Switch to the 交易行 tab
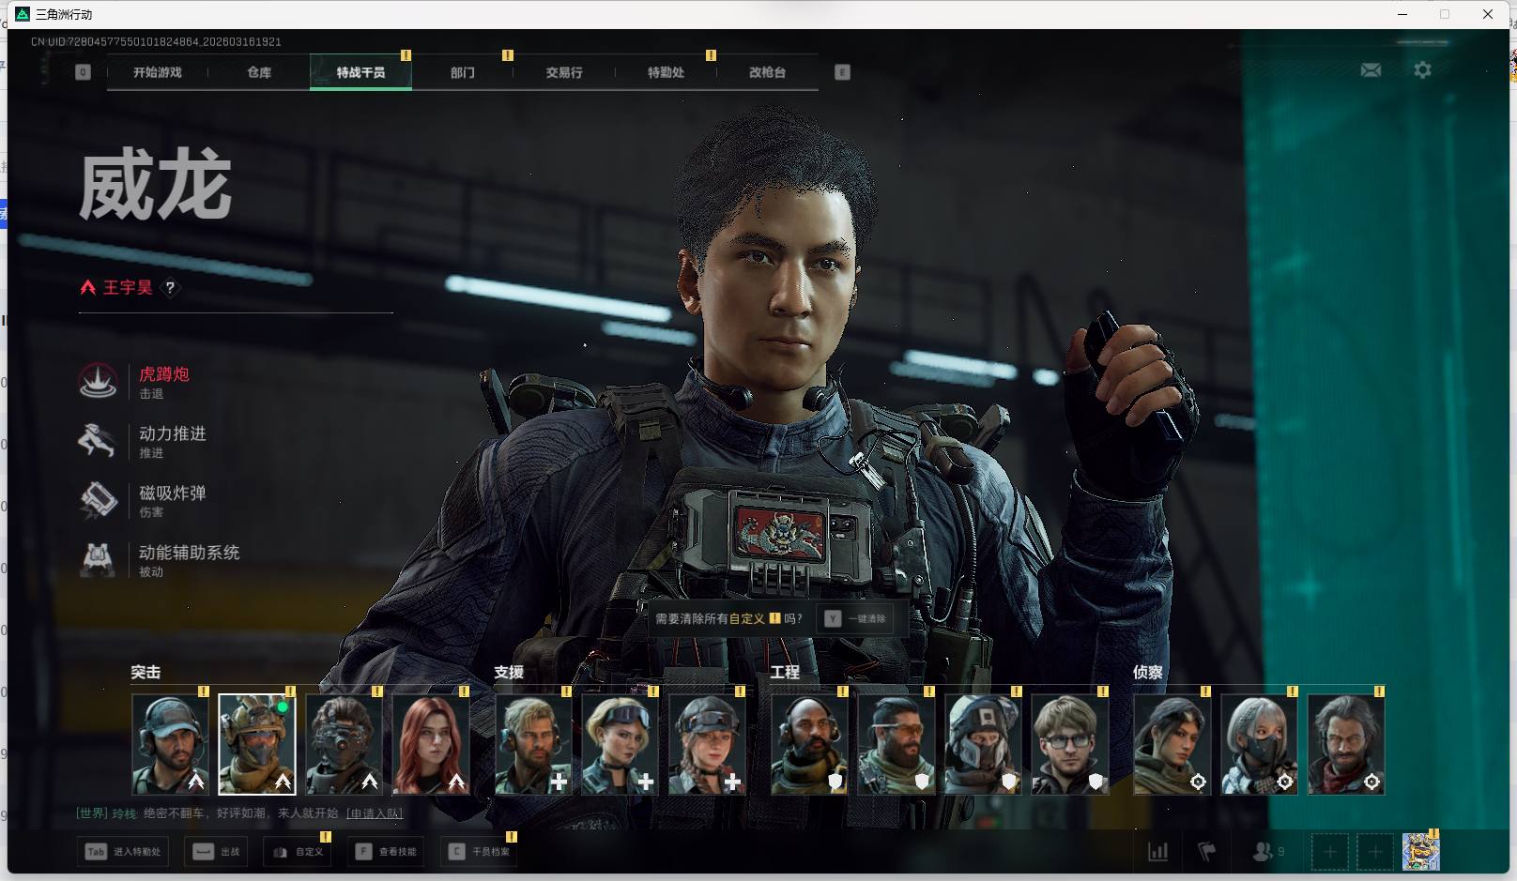 [563, 72]
